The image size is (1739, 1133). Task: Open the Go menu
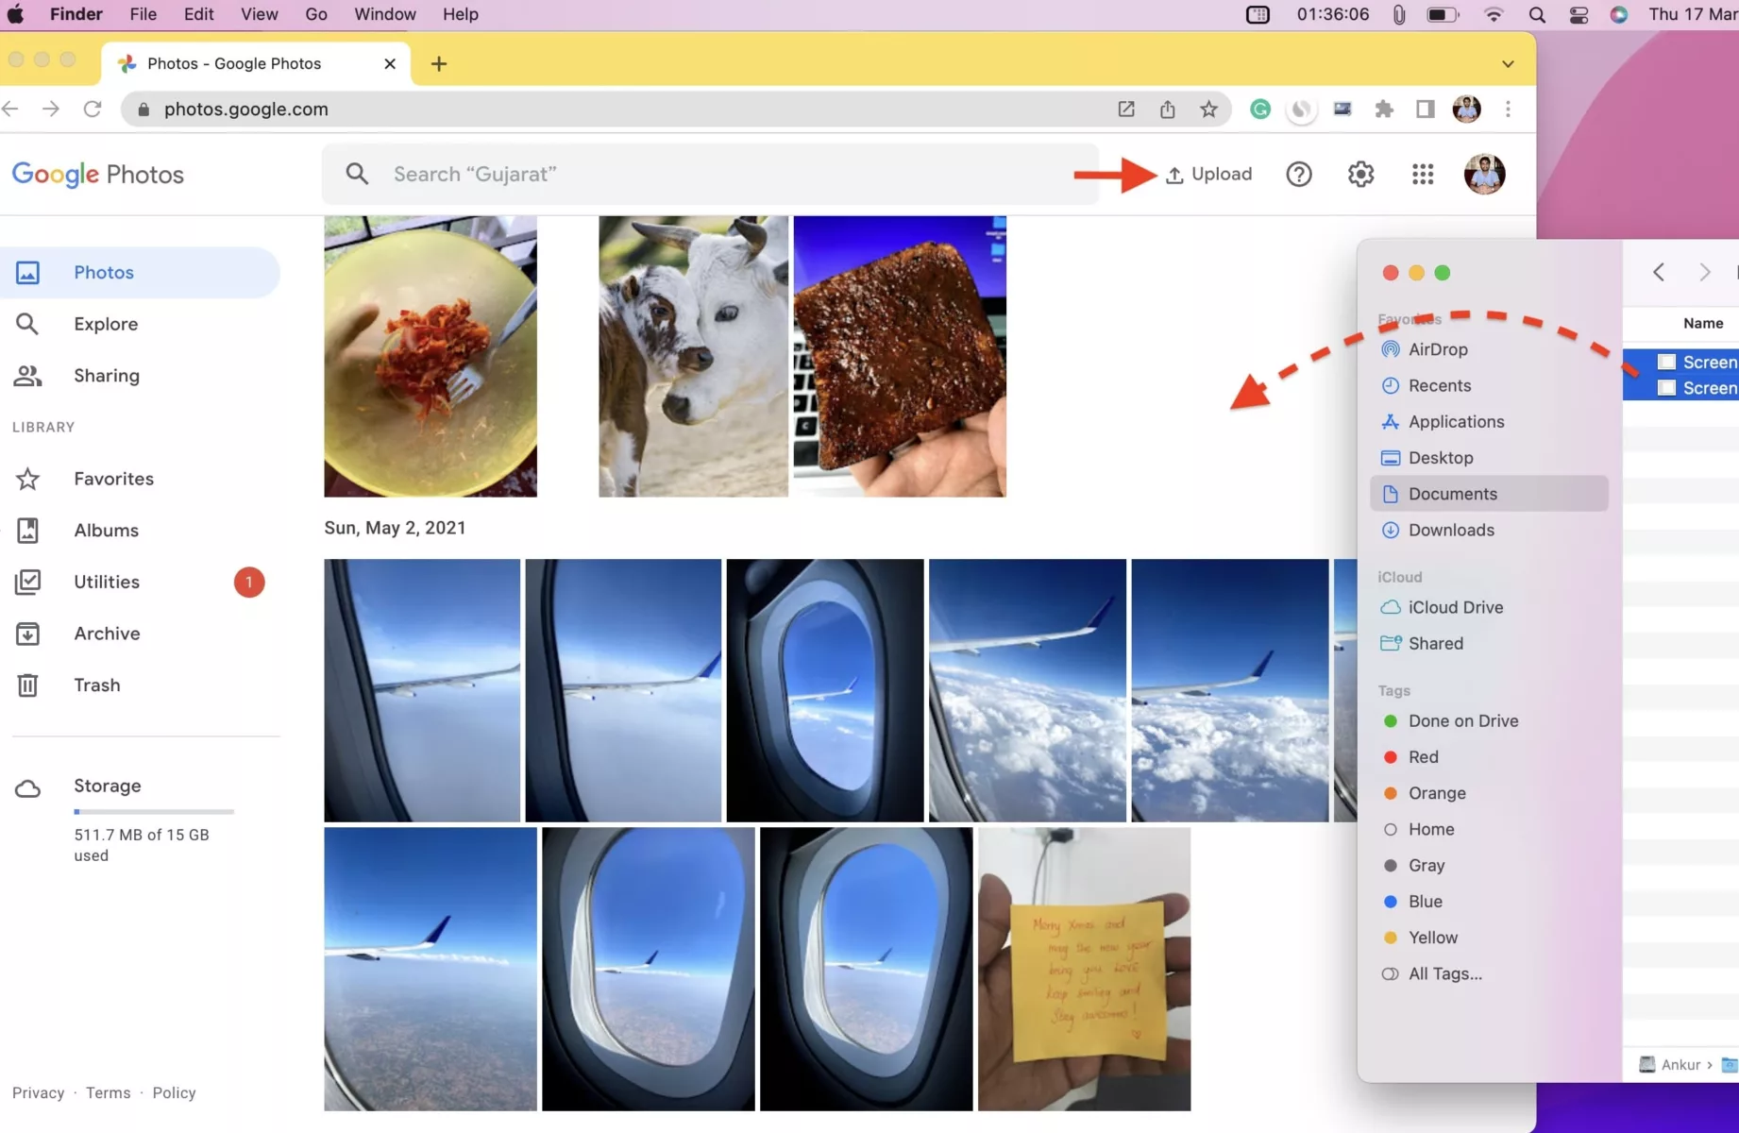coord(316,14)
